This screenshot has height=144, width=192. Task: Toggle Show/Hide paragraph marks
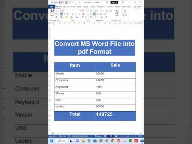point(106,17)
